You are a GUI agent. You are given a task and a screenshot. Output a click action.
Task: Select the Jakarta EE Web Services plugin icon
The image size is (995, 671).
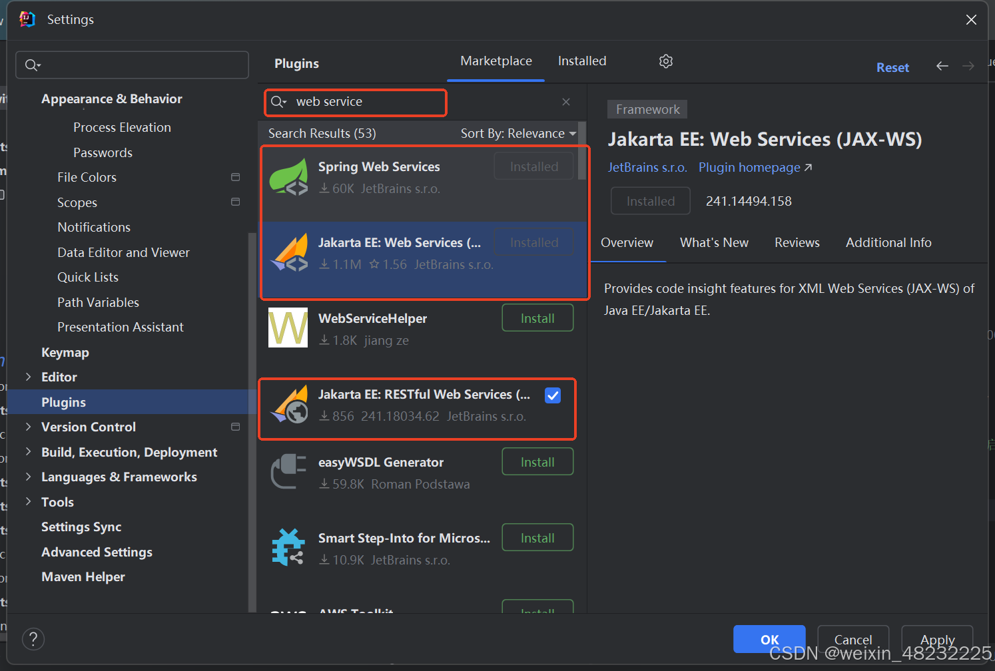pyautogui.click(x=288, y=252)
